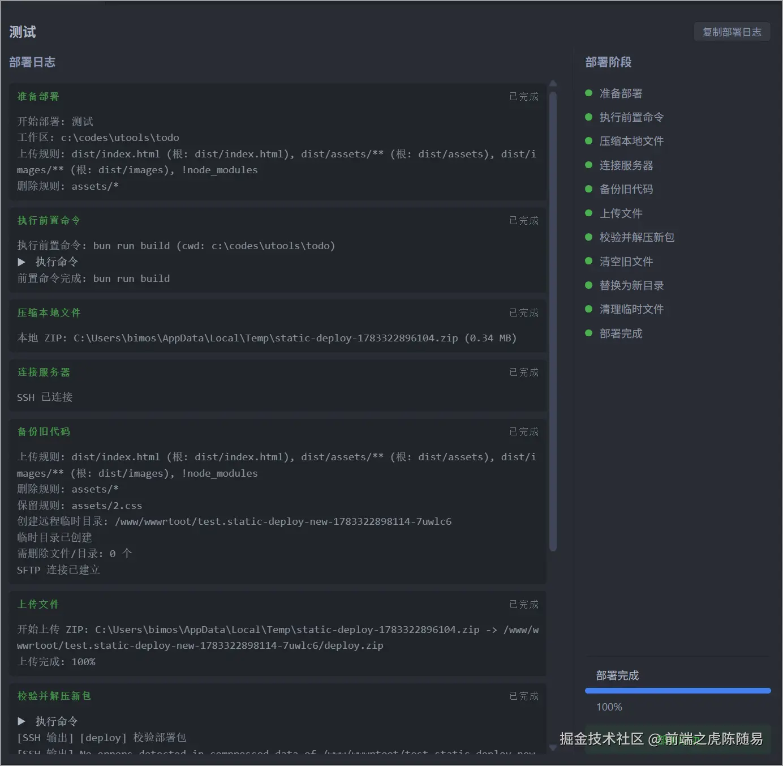Click the green status dot beside 压缩本地文件 stage
Screen dimensions: 783x766
pos(588,141)
